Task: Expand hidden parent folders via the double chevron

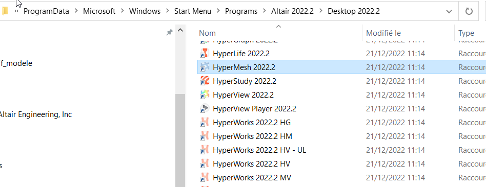Action: 16,11
